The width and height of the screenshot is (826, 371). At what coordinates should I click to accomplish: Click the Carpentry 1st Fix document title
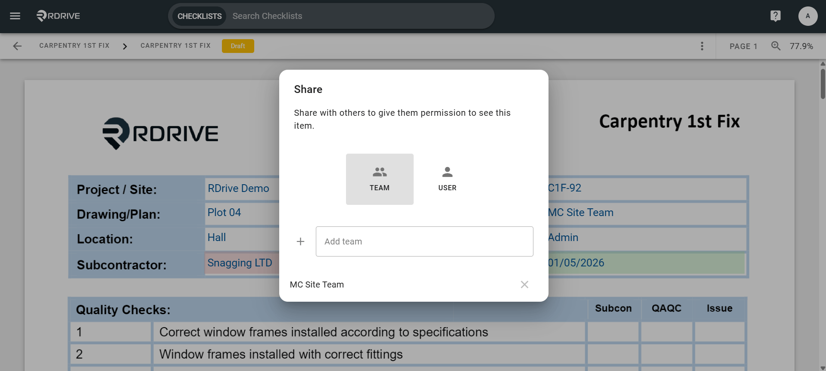669,121
